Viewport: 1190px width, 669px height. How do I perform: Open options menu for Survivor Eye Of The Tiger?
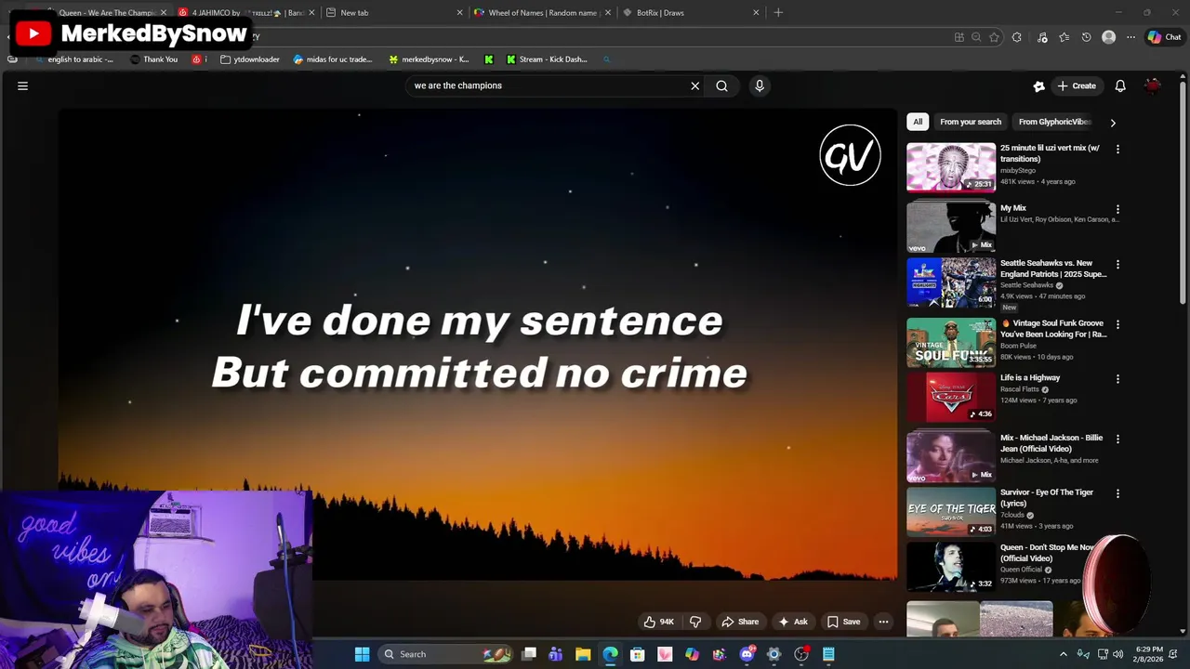(x=1117, y=493)
